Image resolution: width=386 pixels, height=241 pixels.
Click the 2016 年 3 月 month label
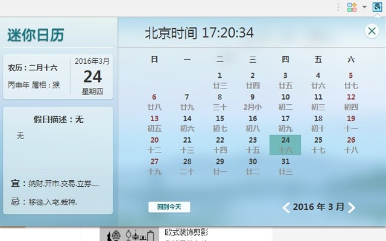(x=318, y=207)
